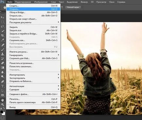Screen dimensions: 142x120
Task: Select the Eyedropper tool
Action: 2,40
